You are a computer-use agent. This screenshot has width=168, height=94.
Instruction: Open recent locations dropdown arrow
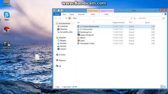[63, 18]
